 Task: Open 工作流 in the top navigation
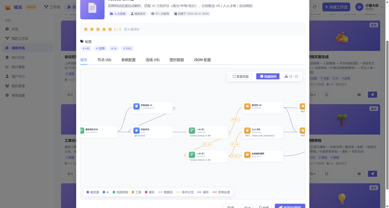click(x=52, y=7)
